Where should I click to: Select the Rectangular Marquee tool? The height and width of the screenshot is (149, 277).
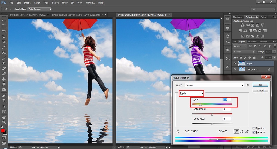pyautogui.click(x=4, y=26)
